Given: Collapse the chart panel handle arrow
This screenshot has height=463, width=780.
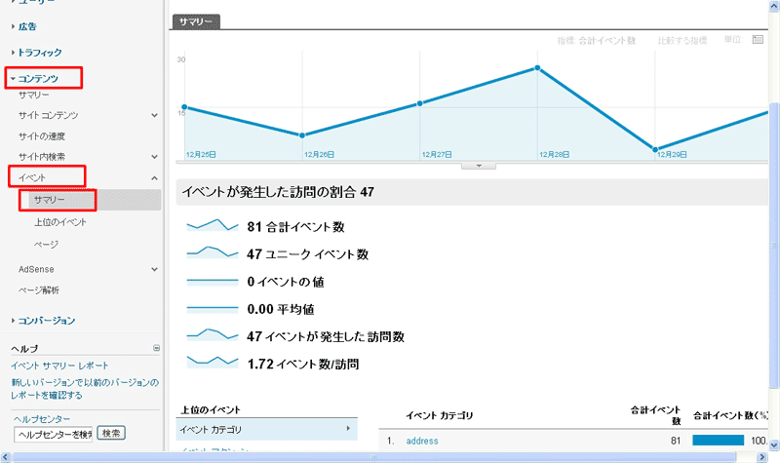Looking at the screenshot, I should pyautogui.click(x=479, y=166).
